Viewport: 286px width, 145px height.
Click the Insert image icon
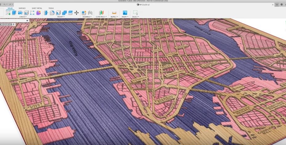[125, 13]
